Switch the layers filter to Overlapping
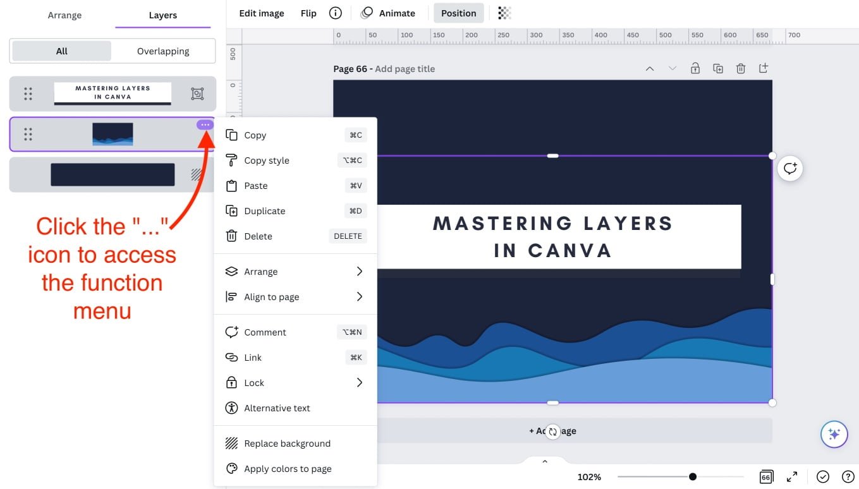The height and width of the screenshot is (489, 859). click(x=162, y=51)
